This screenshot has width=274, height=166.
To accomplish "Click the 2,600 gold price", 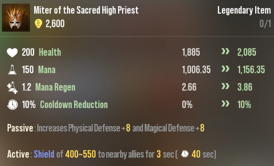I will [55, 24].
